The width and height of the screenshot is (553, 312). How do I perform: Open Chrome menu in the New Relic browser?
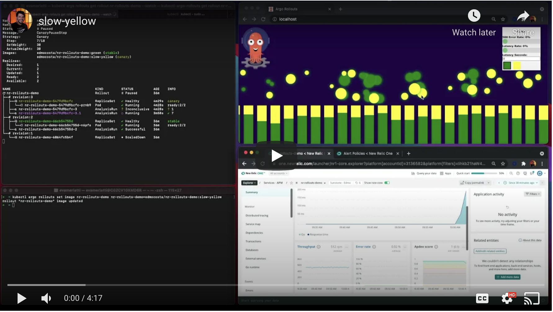pos(542,163)
